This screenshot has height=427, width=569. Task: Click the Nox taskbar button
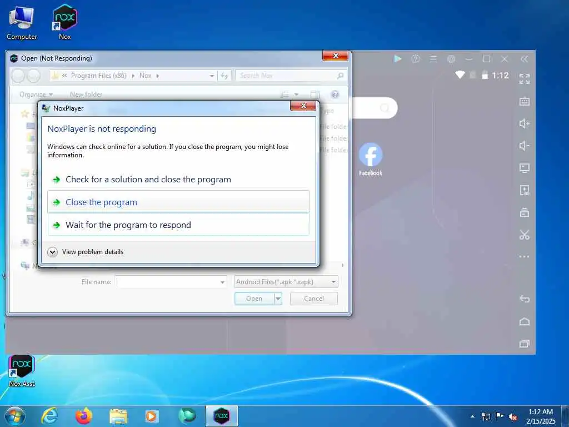(221, 416)
